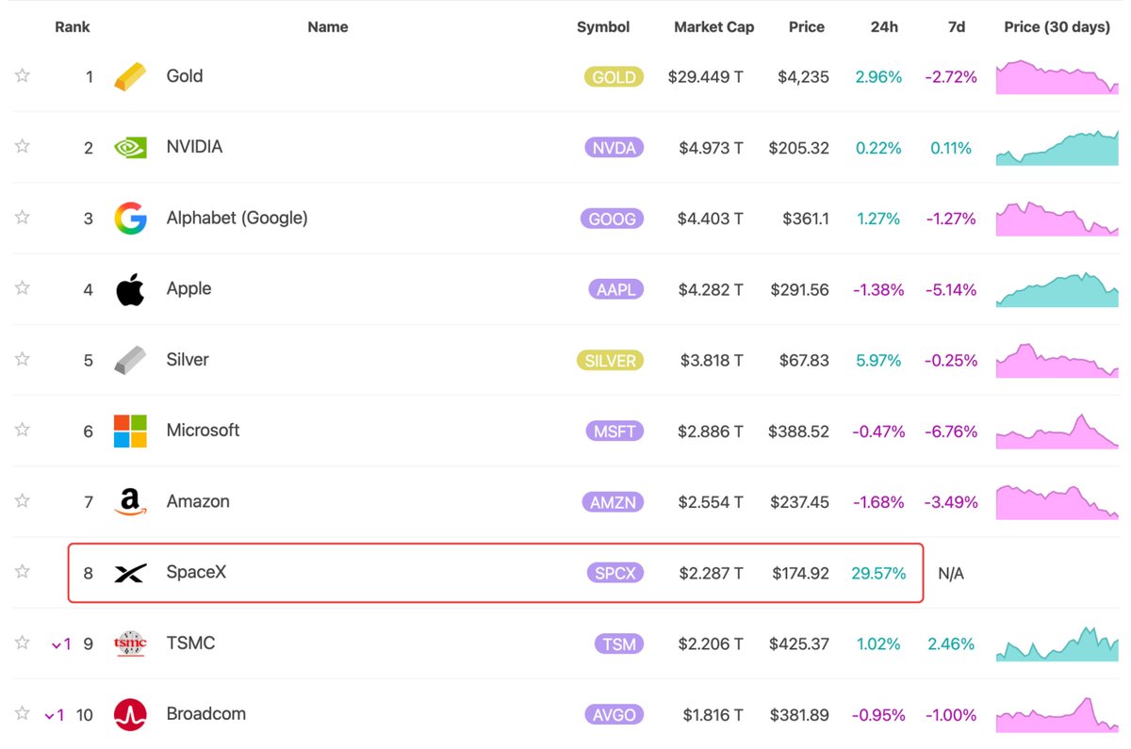Click the TSM symbol badge
The height and width of the screenshot is (749, 1131).
[x=619, y=644]
